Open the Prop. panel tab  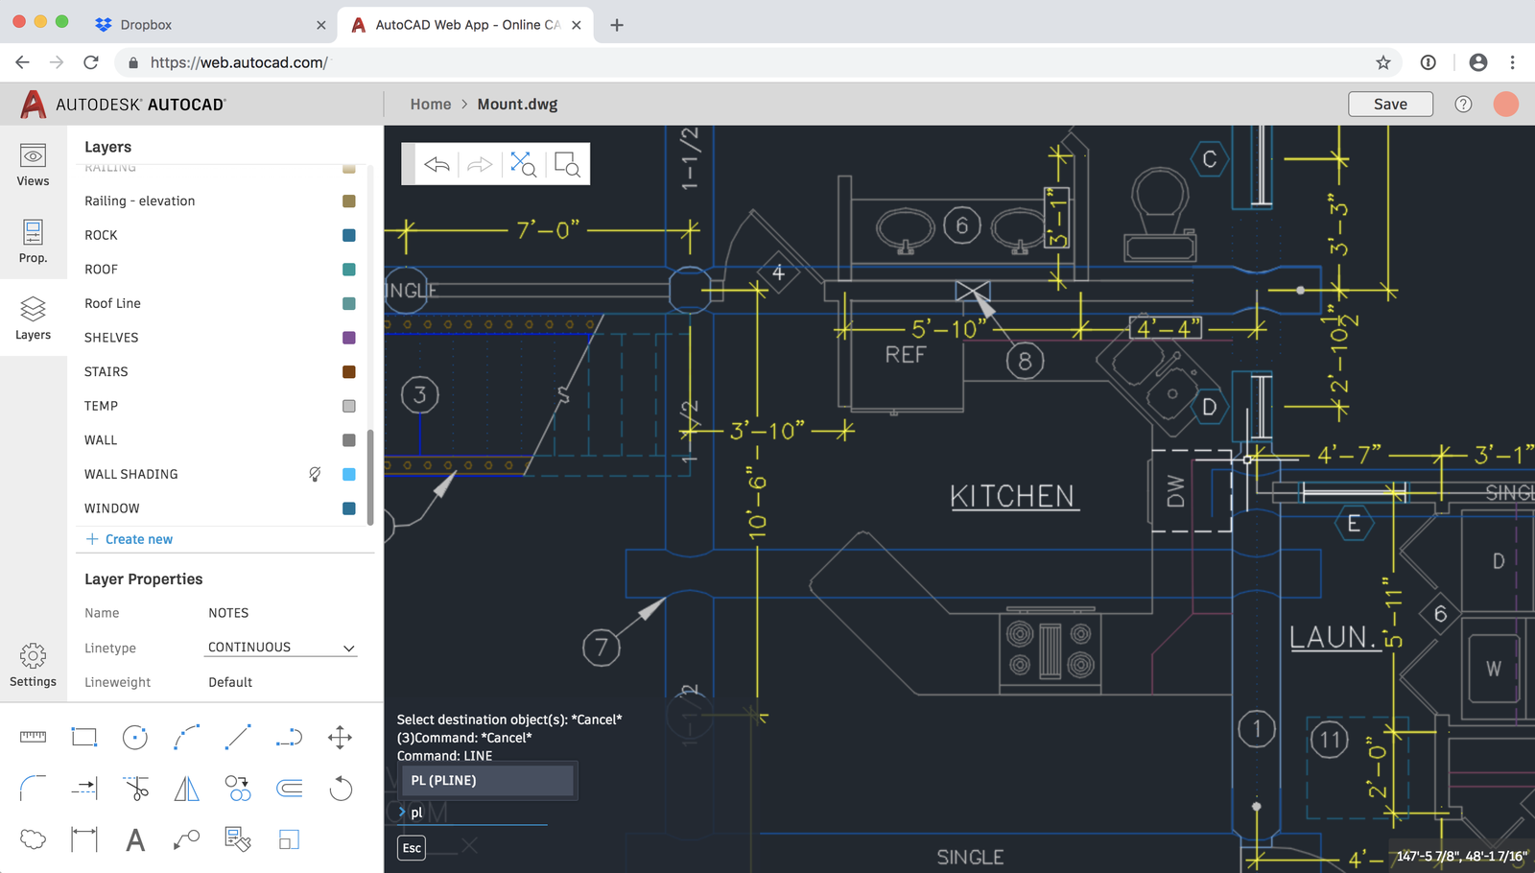(x=33, y=241)
